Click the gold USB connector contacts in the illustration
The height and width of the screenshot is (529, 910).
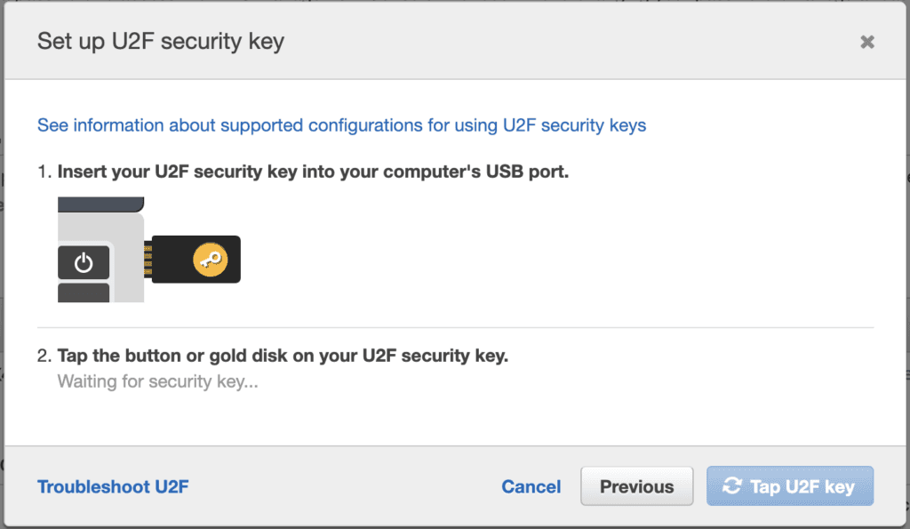coord(146,260)
